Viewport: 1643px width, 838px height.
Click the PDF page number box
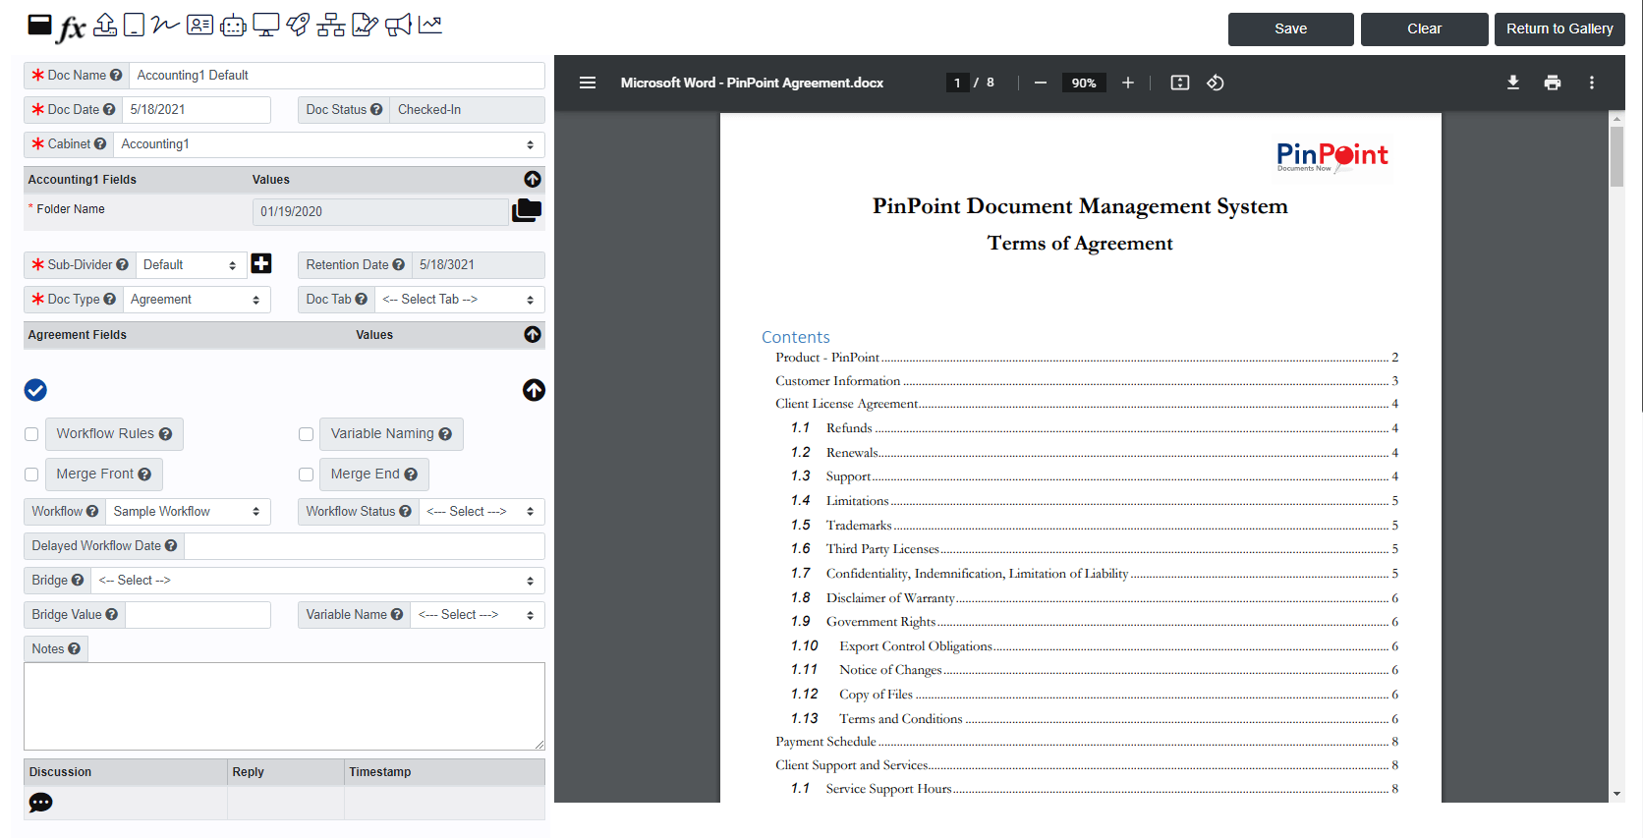point(957,83)
